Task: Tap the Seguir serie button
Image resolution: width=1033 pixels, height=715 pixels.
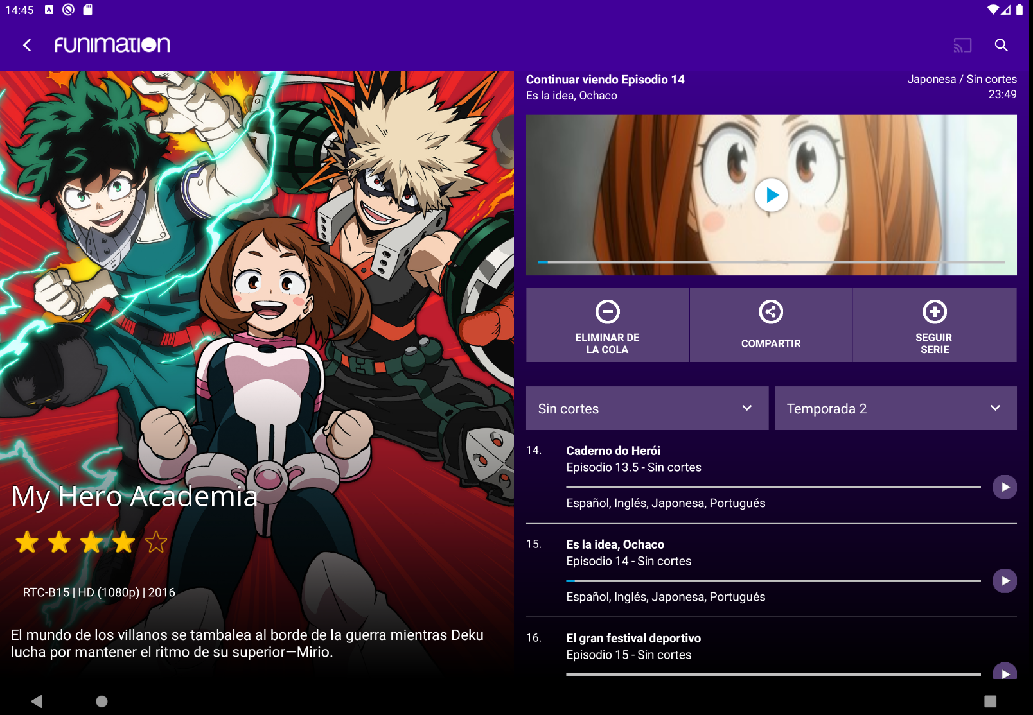Action: (x=935, y=325)
